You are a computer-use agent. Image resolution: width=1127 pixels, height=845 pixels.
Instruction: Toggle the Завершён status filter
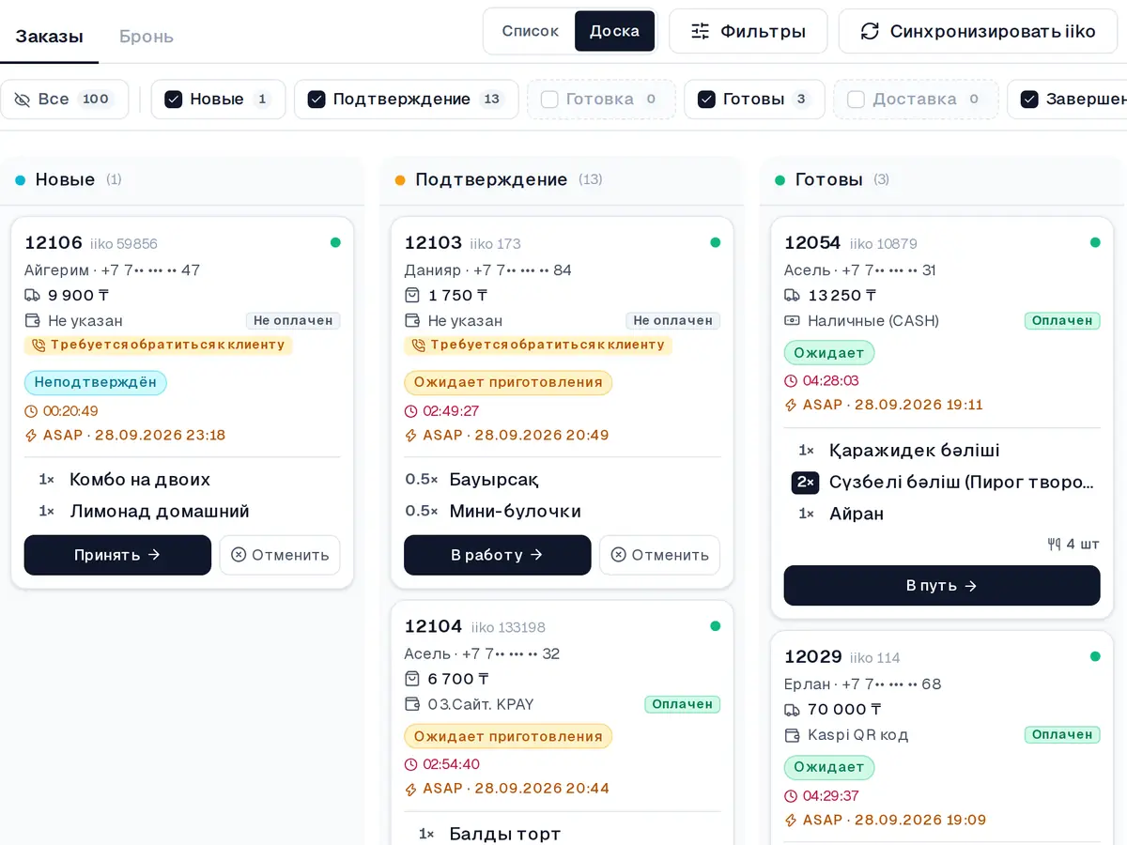click(1029, 100)
